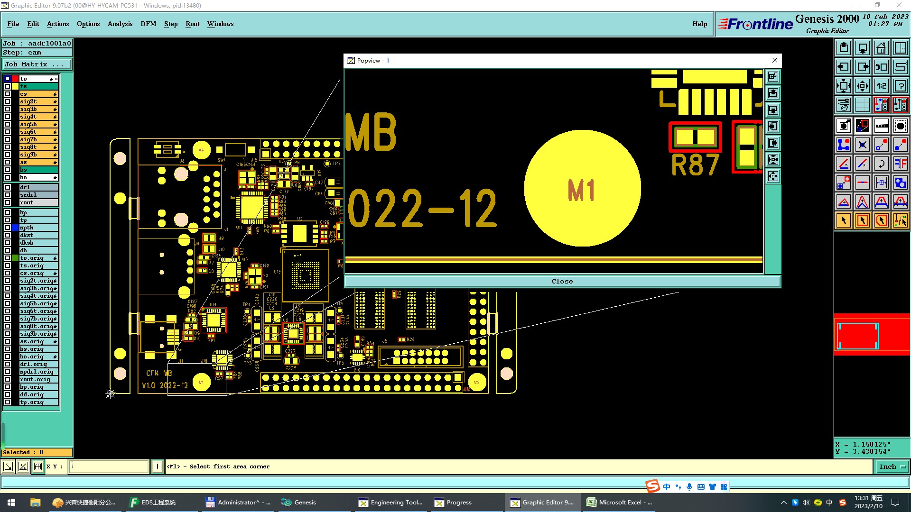This screenshot has width=911, height=512.
Task: Select the ruler measurement tool
Action: [x=882, y=126]
